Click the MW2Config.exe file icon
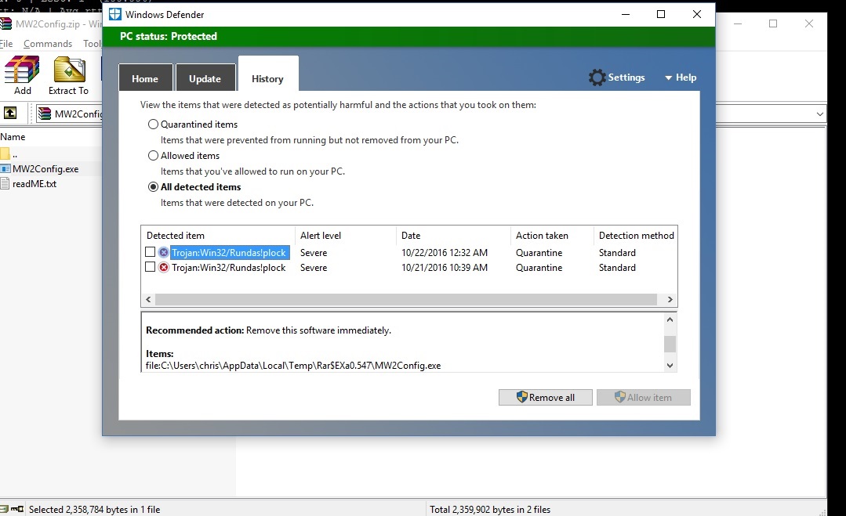 (x=5, y=168)
